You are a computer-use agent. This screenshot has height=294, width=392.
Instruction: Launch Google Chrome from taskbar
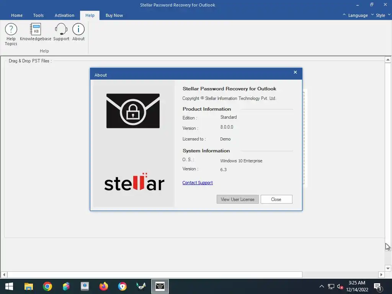pos(47,286)
